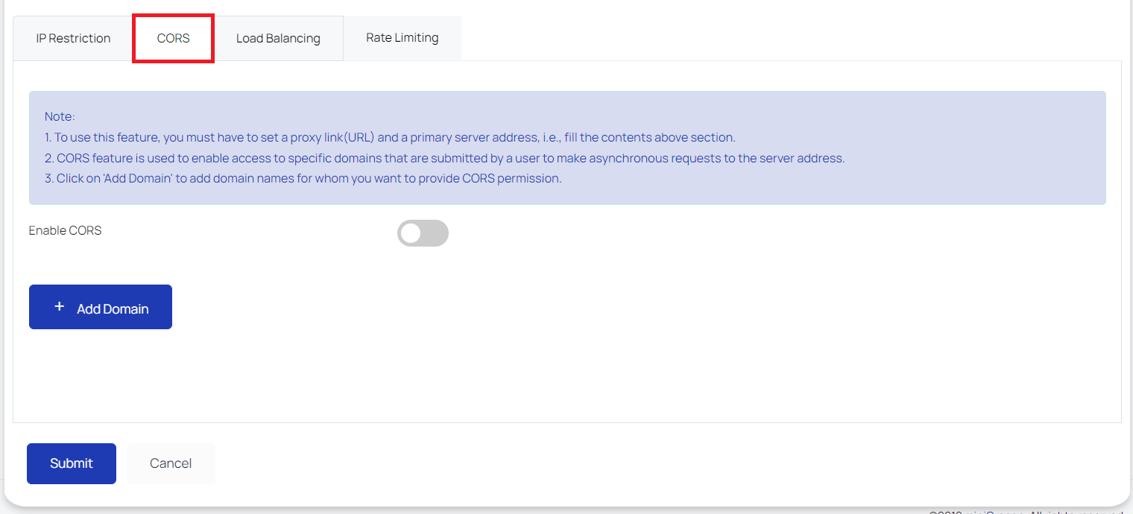Click the Note information banner
Screen dimensions: 1133x514
[x=566, y=147]
